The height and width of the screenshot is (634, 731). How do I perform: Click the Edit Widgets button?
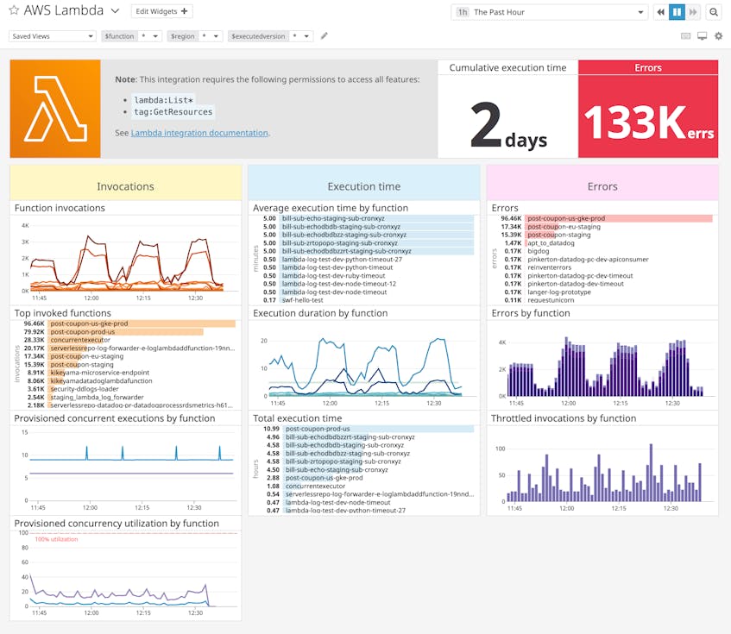pos(161,11)
